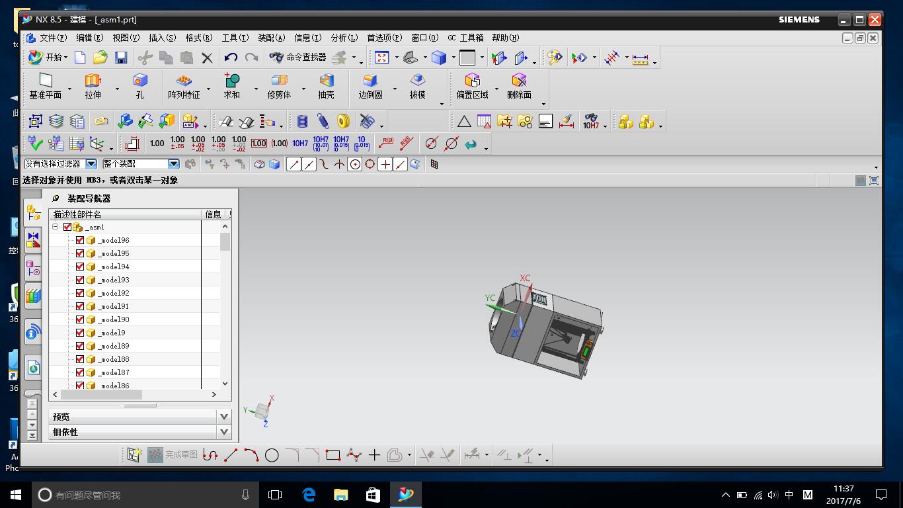This screenshot has height=508, width=903.
Task: Open the GC 工具箱 menu
Action: 465,38
